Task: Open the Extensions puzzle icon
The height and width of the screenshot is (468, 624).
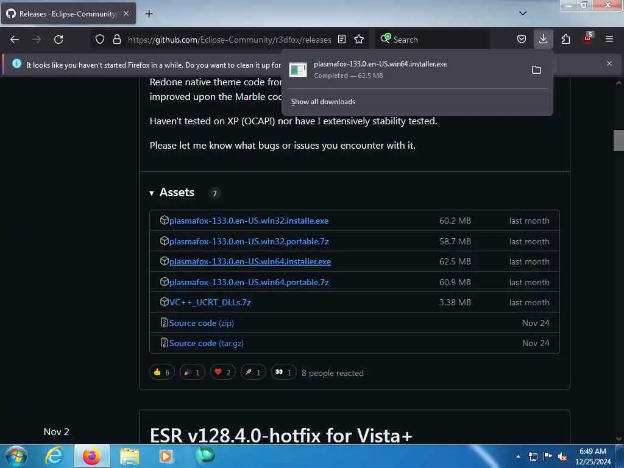Action: point(565,40)
